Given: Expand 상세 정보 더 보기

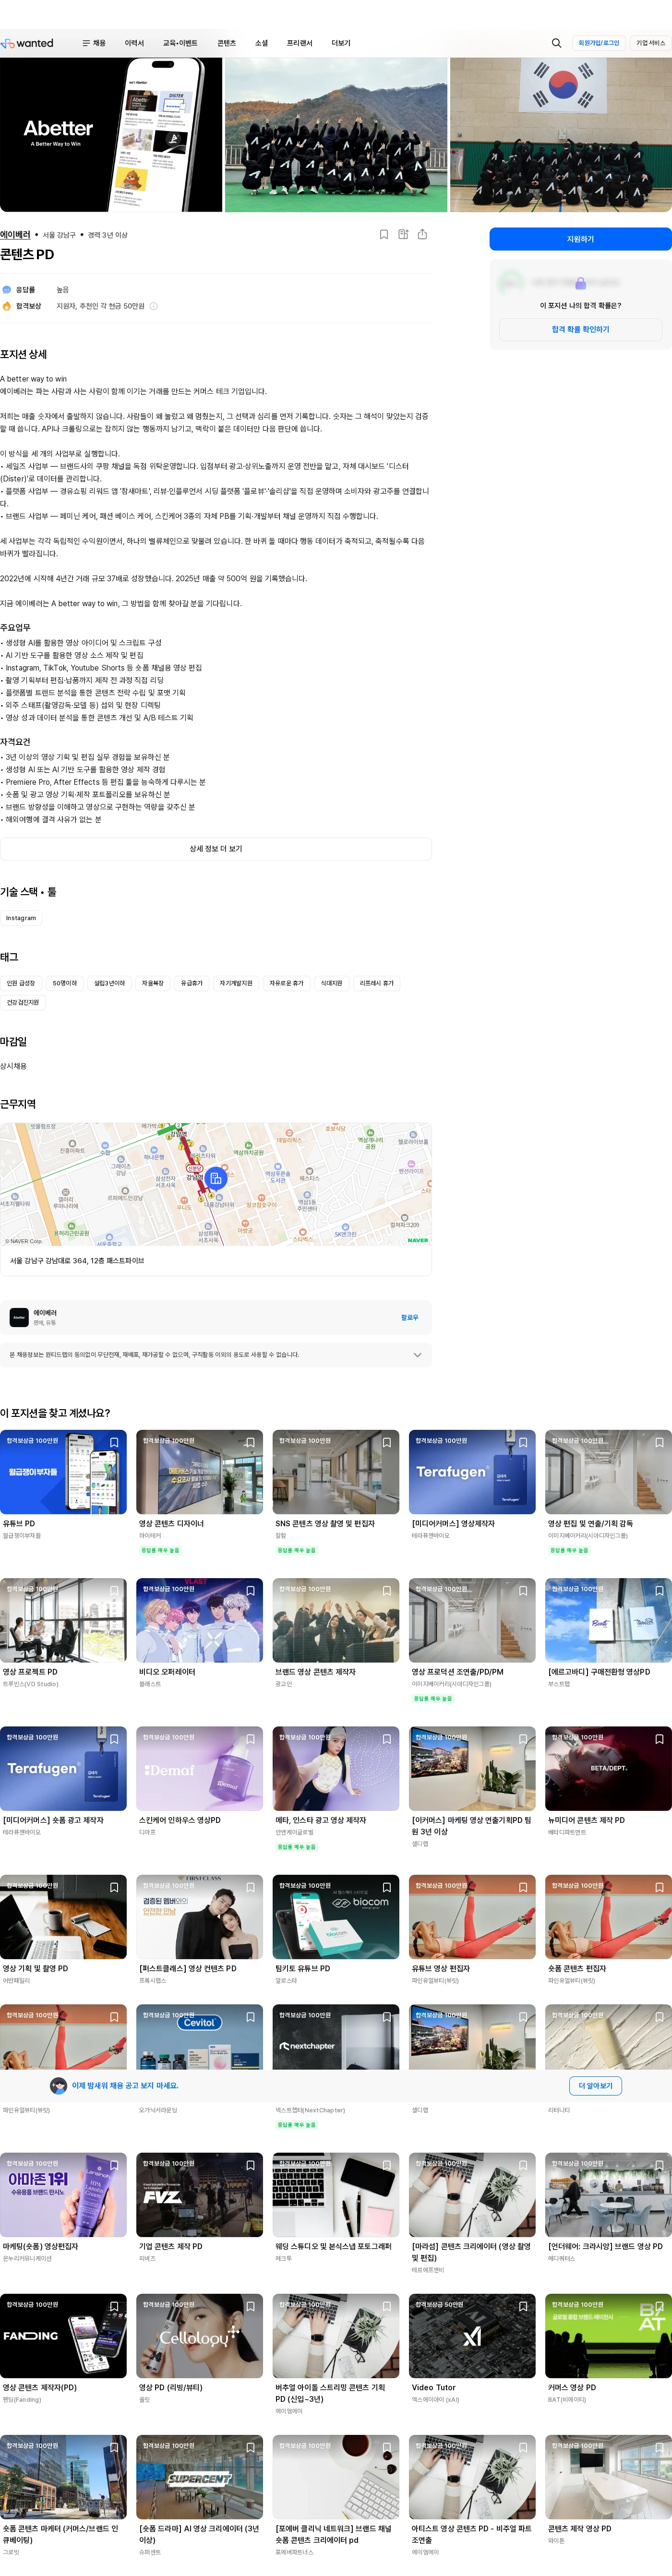Looking at the screenshot, I should click(216, 849).
